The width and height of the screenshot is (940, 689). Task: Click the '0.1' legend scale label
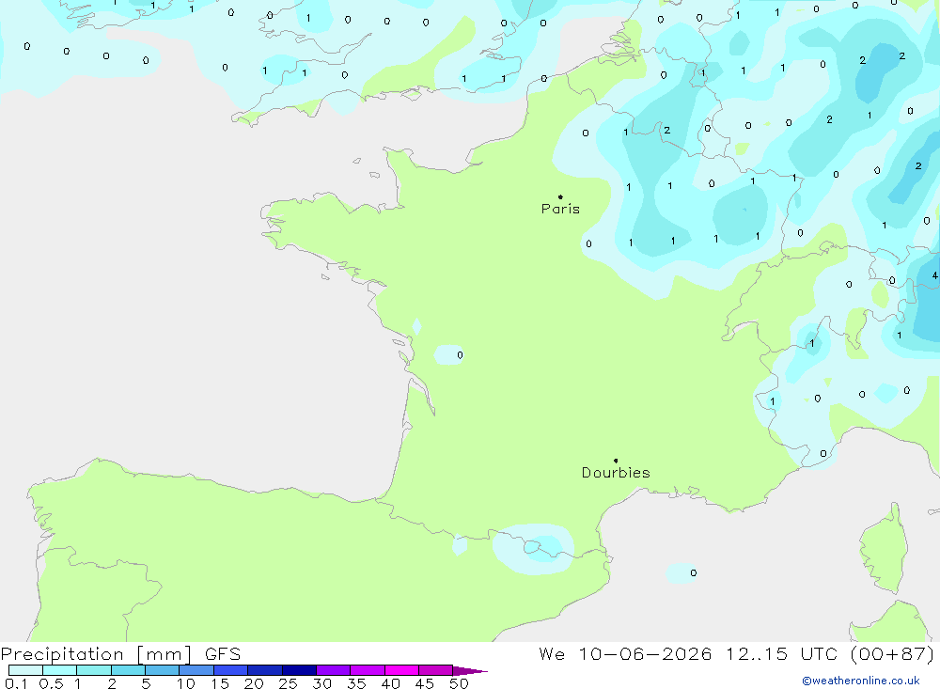16,683
